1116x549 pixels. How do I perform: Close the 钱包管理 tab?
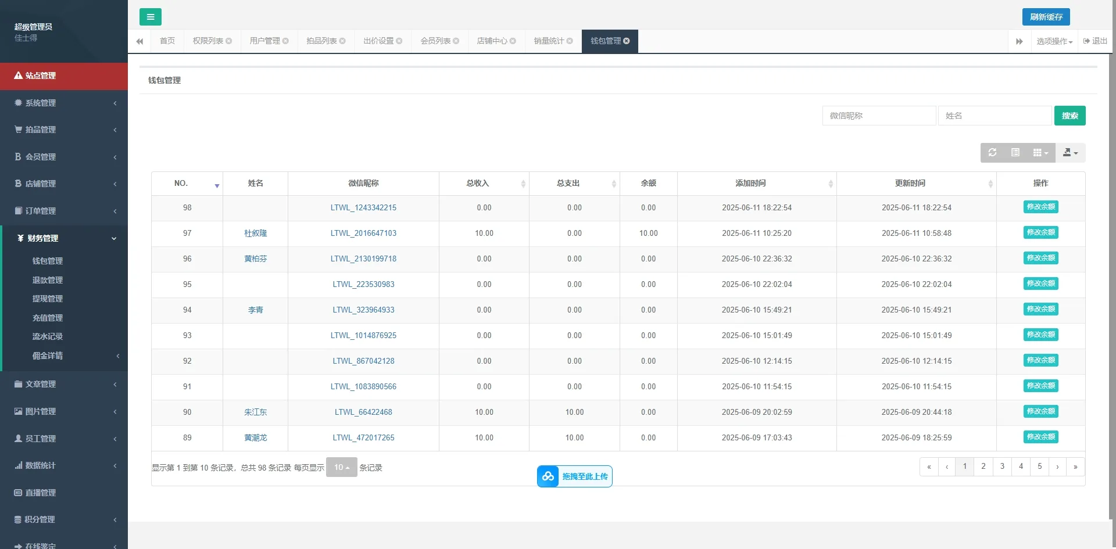(x=627, y=41)
